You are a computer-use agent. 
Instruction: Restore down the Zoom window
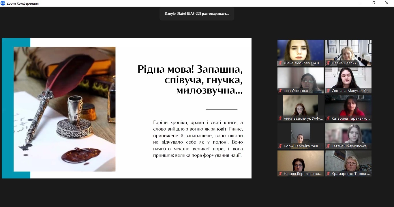click(x=374, y=3)
